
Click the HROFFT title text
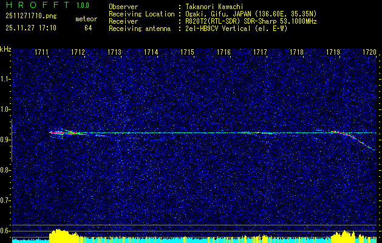click(38, 5)
